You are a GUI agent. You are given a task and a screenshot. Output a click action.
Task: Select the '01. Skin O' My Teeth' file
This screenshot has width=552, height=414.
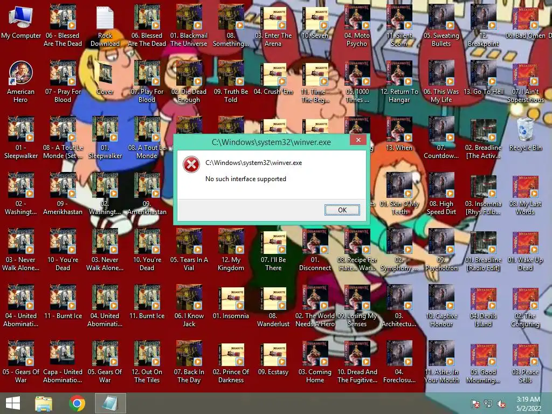399,194
